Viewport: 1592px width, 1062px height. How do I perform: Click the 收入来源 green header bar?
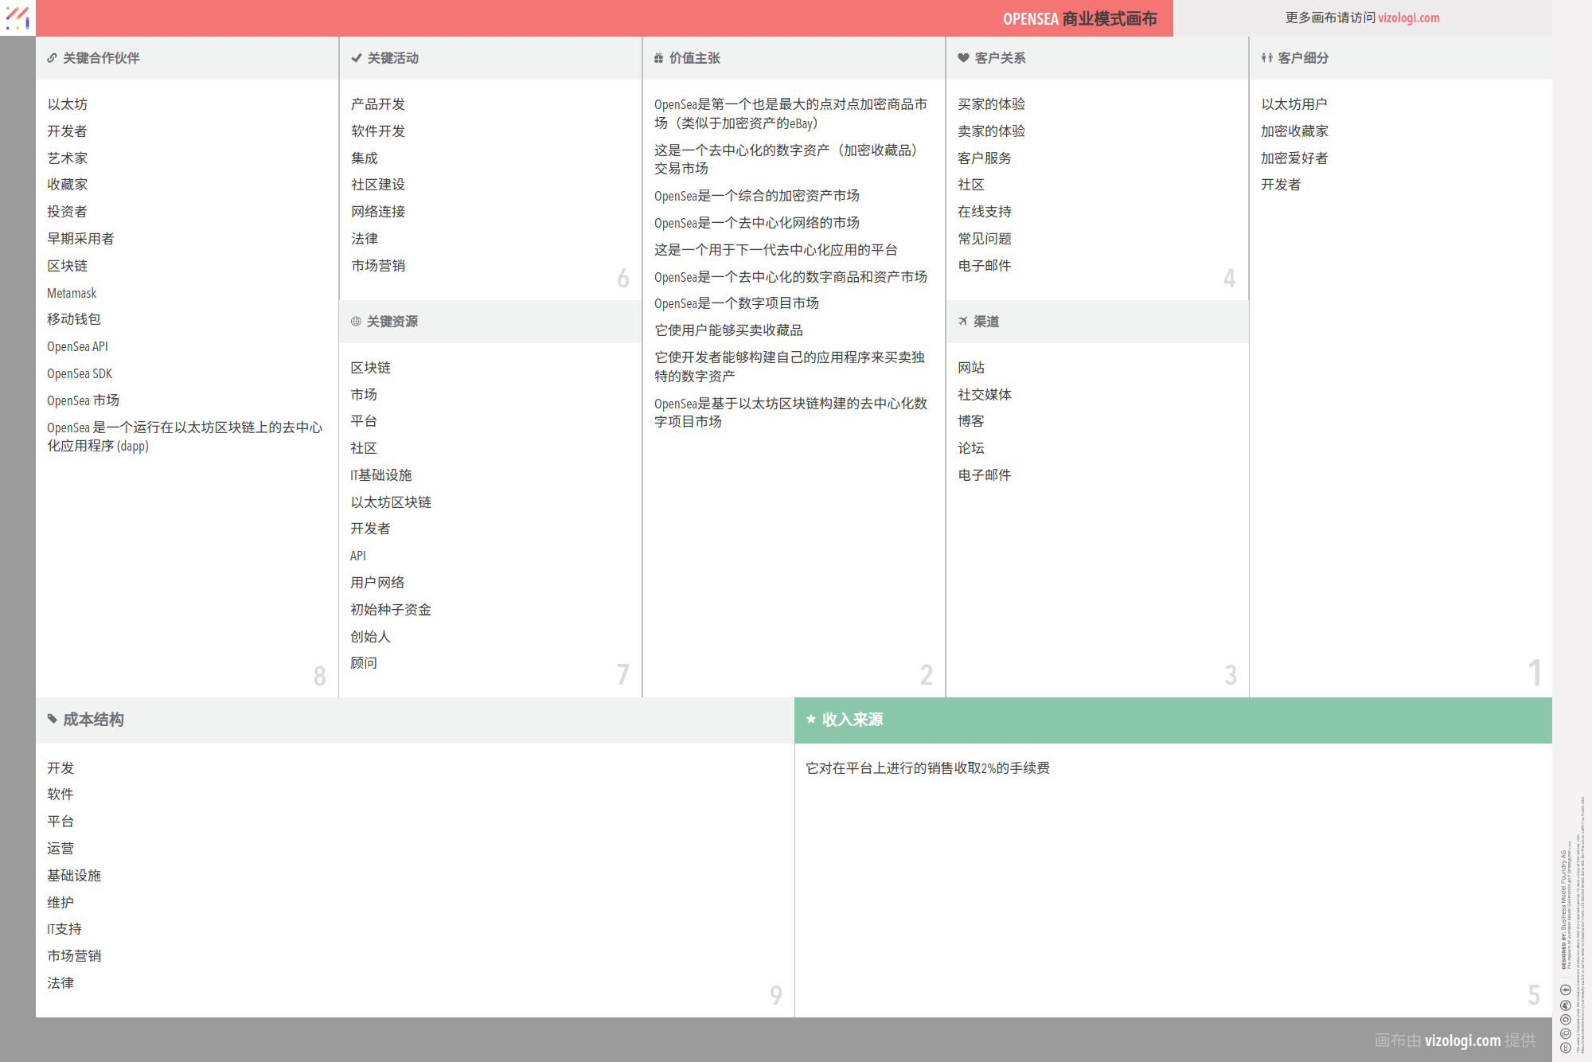pyautogui.click(x=1173, y=720)
